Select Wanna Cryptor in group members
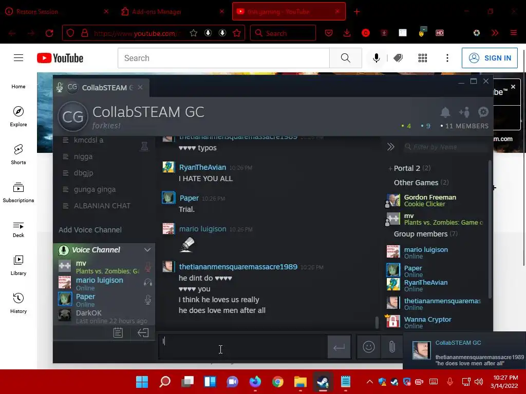The image size is (526, 394). pyautogui.click(x=427, y=322)
